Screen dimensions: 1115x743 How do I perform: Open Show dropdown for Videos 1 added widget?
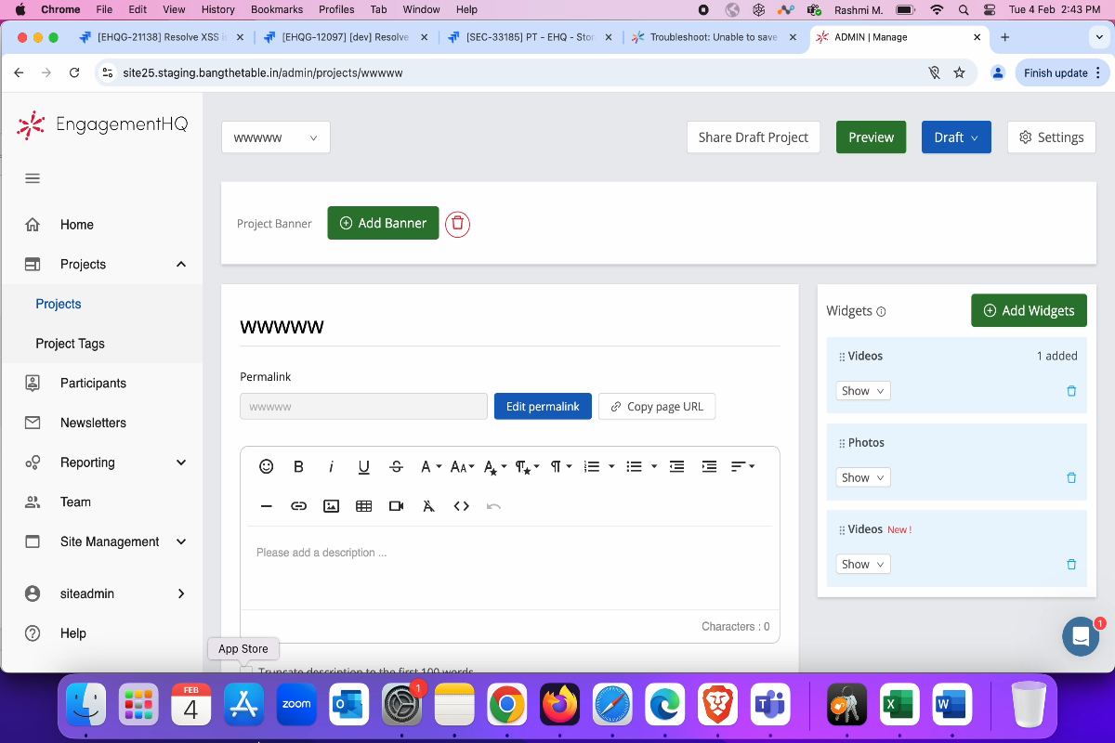[x=863, y=391]
